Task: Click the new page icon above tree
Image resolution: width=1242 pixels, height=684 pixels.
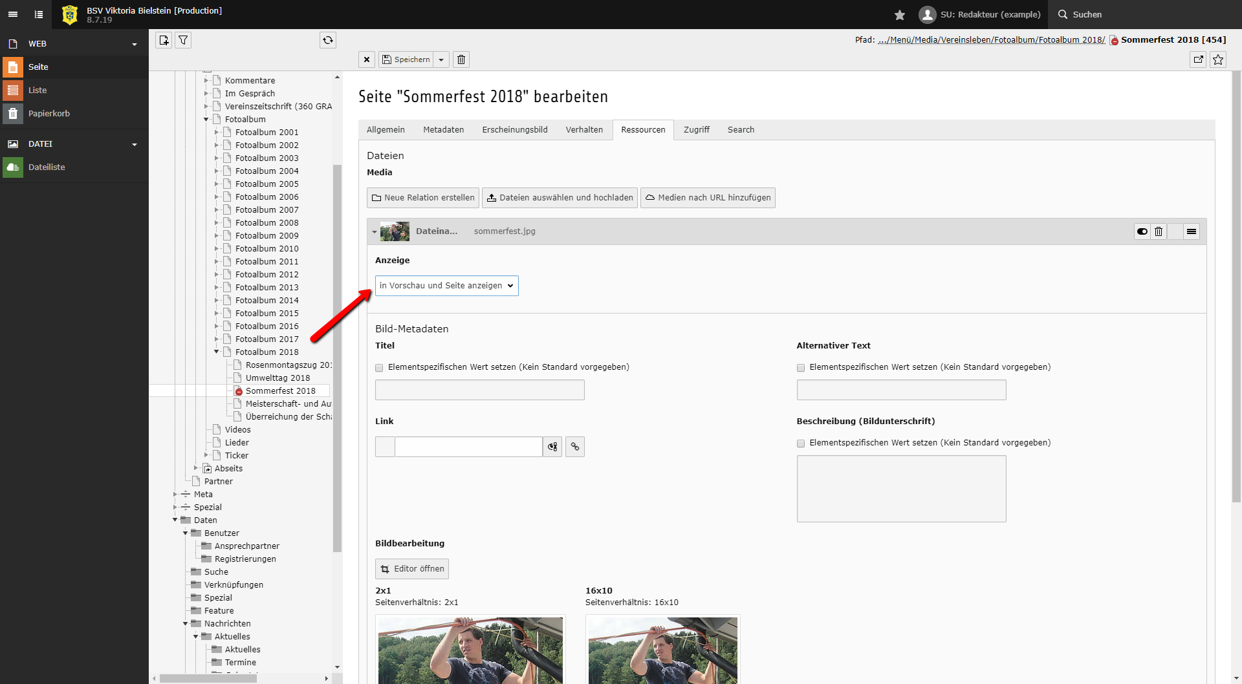Action: [164, 40]
